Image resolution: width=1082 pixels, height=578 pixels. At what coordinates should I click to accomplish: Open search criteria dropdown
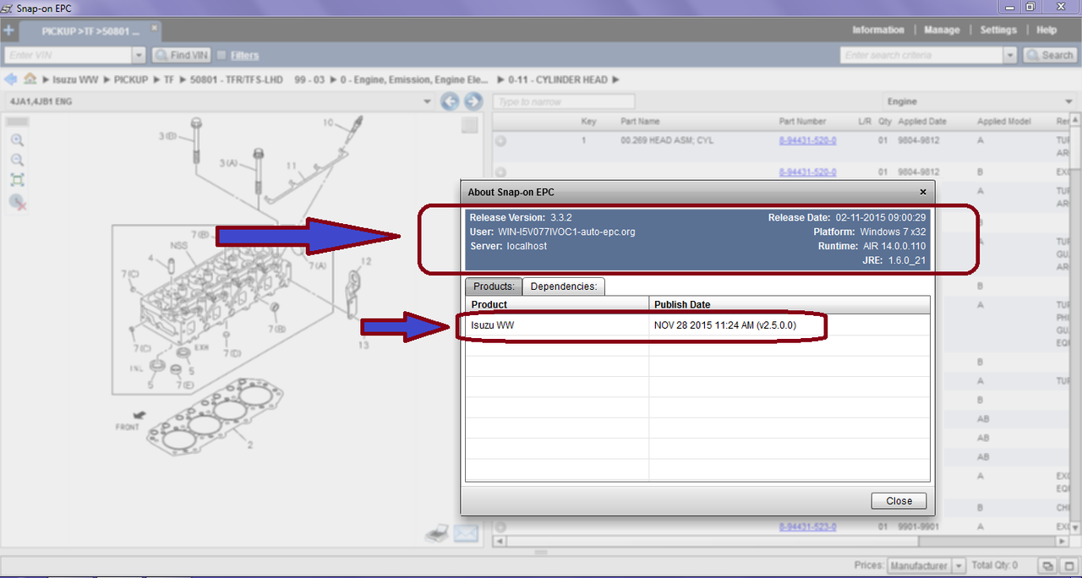[x=1009, y=55]
